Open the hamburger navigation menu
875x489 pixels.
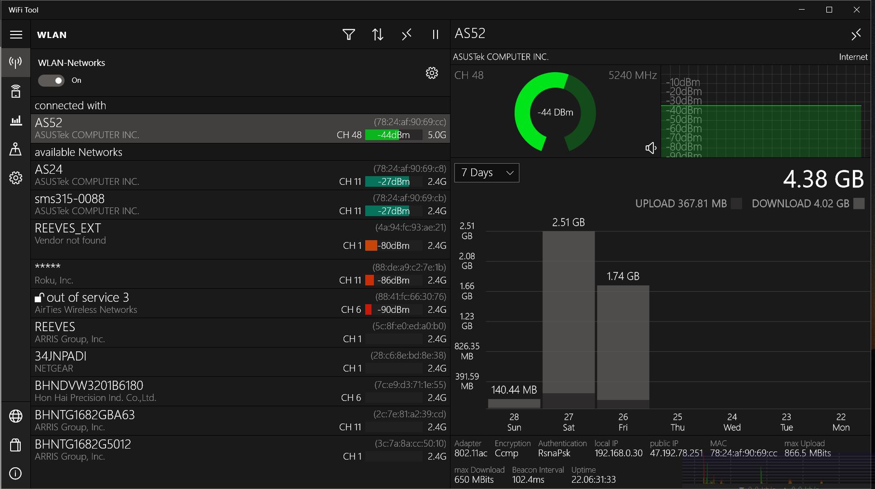[x=16, y=35]
